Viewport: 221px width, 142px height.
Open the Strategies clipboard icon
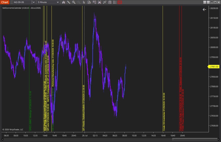[110, 2]
